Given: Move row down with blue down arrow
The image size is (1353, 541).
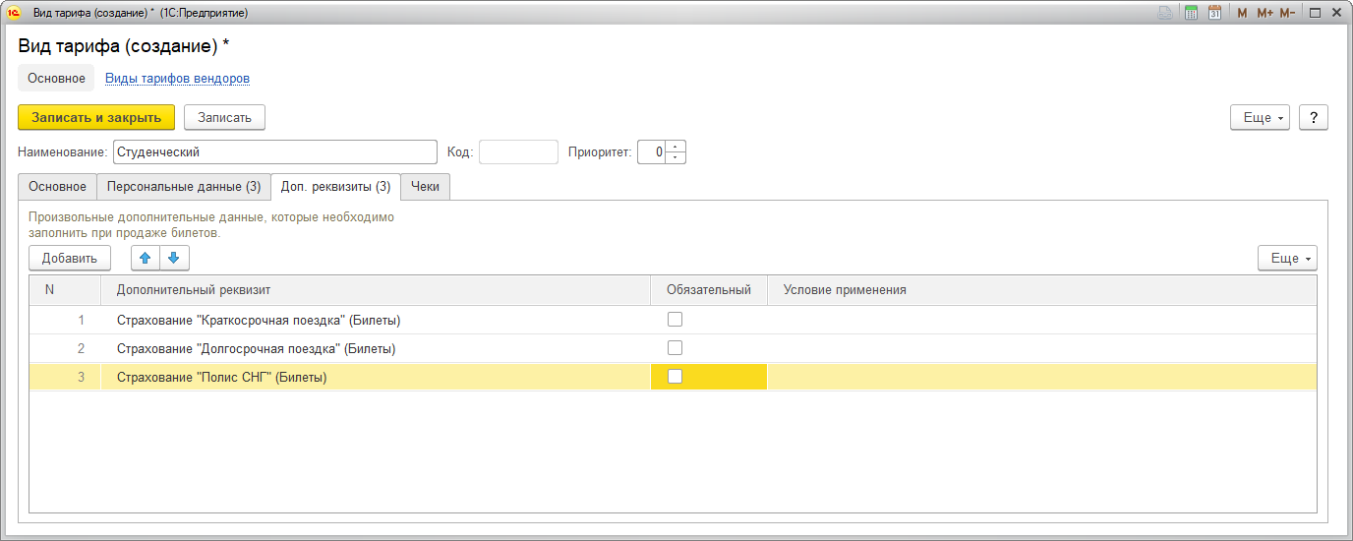Looking at the screenshot, I should click(174, 258).
